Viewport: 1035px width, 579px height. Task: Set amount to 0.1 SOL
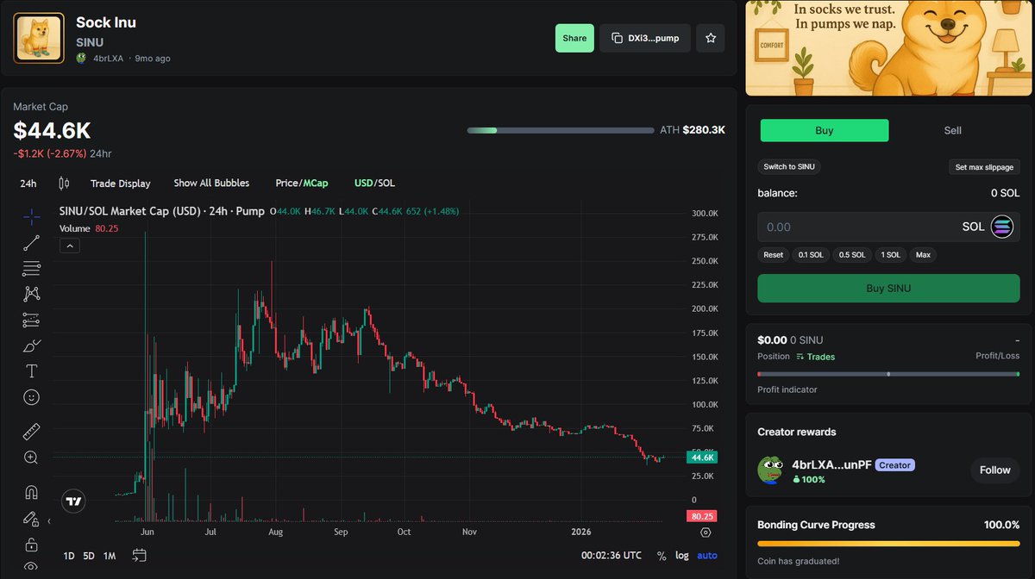click(x=811, y=255)
